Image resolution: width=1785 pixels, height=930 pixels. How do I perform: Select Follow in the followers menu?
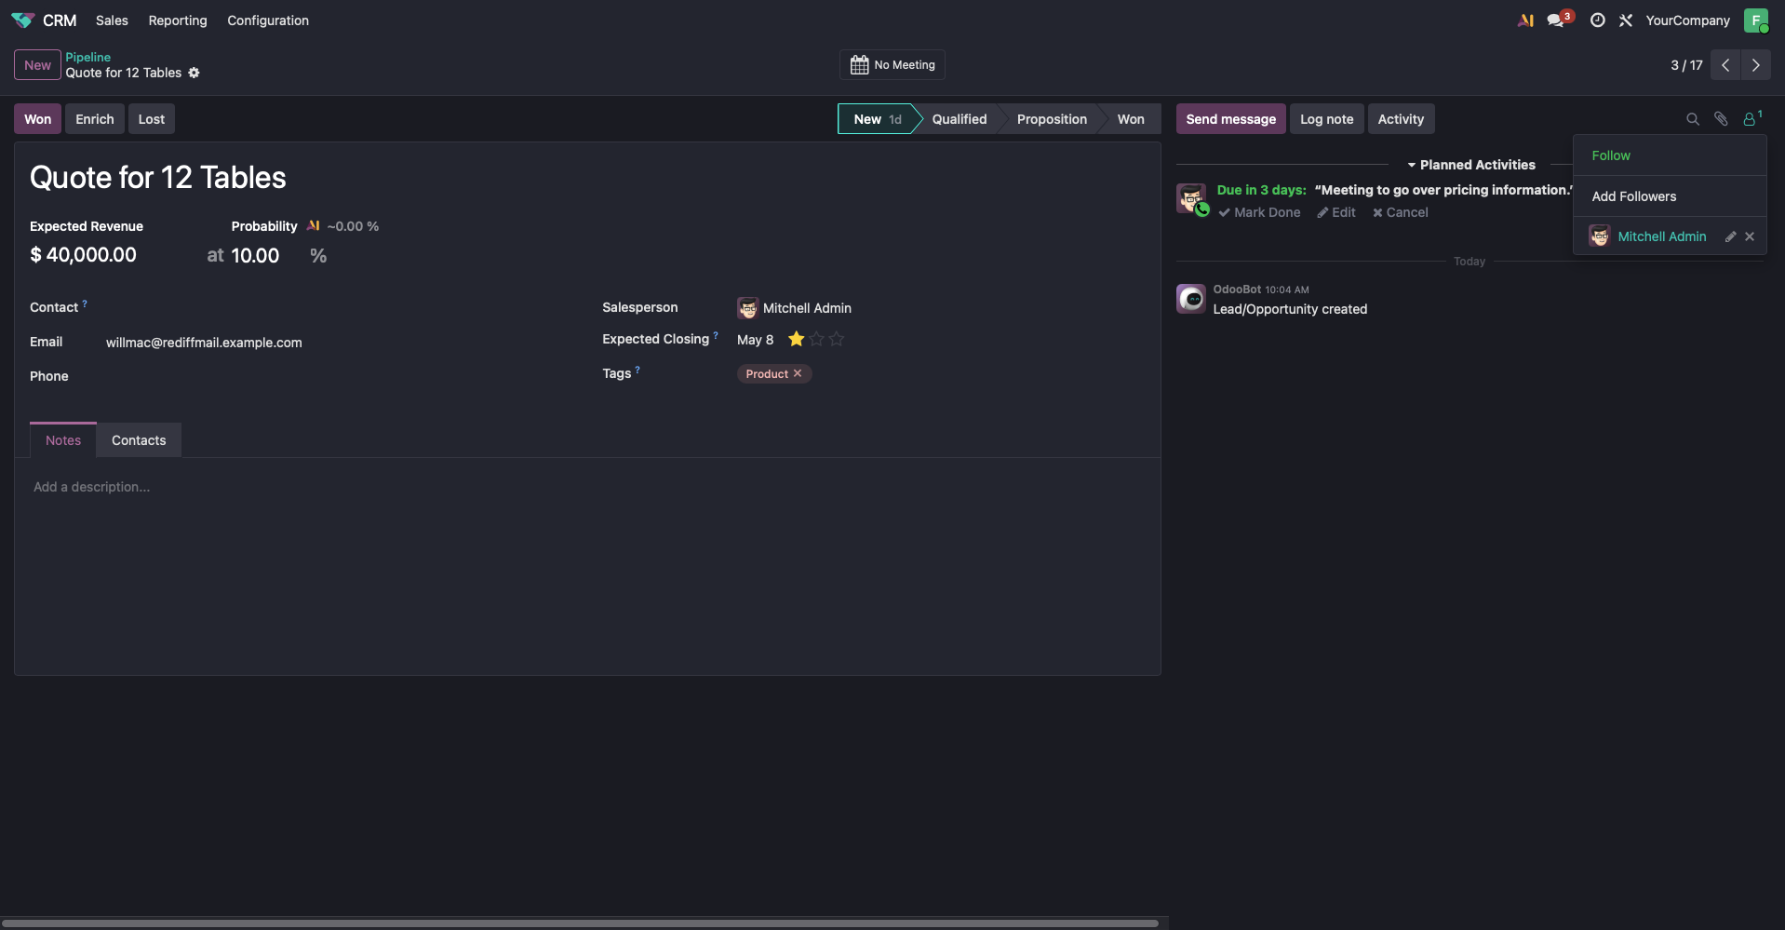[x=1611, y=155]
